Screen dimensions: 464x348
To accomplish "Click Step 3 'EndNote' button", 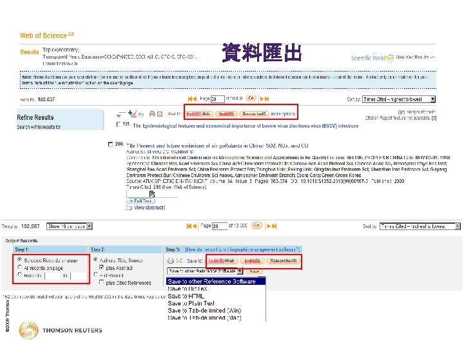I will coord(253,261).
